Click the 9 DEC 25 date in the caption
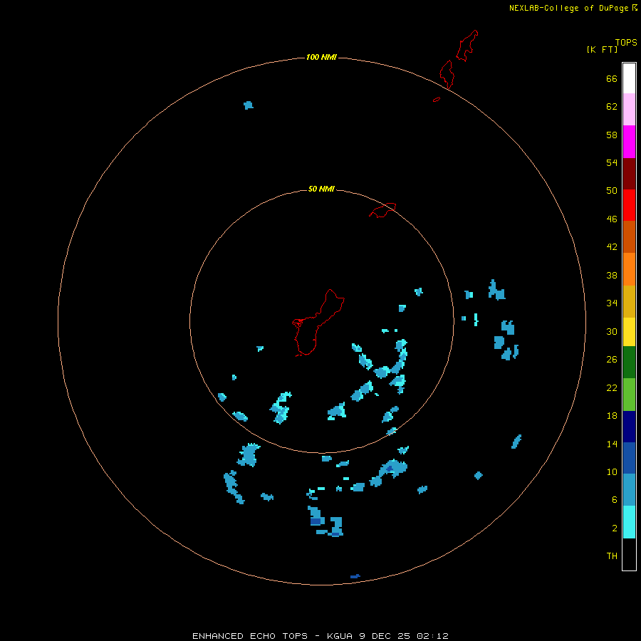Image resolution: width=641 pixels, height=641 pixels. (385, 636)
